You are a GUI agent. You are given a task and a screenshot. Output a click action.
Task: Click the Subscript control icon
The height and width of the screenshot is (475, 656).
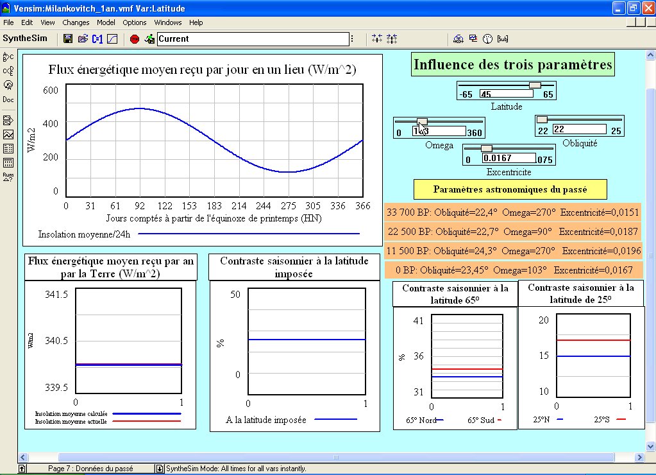click(x=503, y=39)
